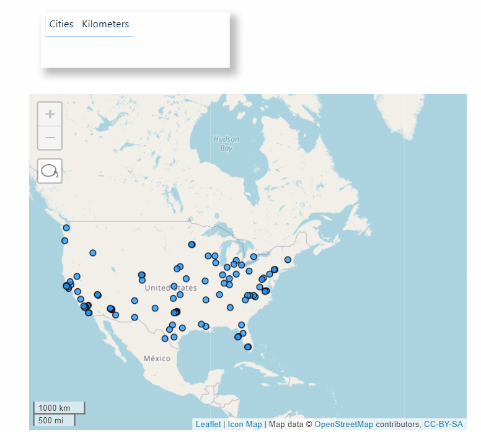Click the Oregon marker below the Seattle one
The width and height of the screenshot is (481, 432).
(64, 240)
